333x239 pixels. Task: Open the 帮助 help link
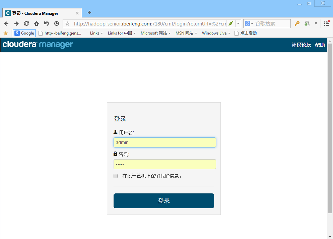(x=320, y=45)
